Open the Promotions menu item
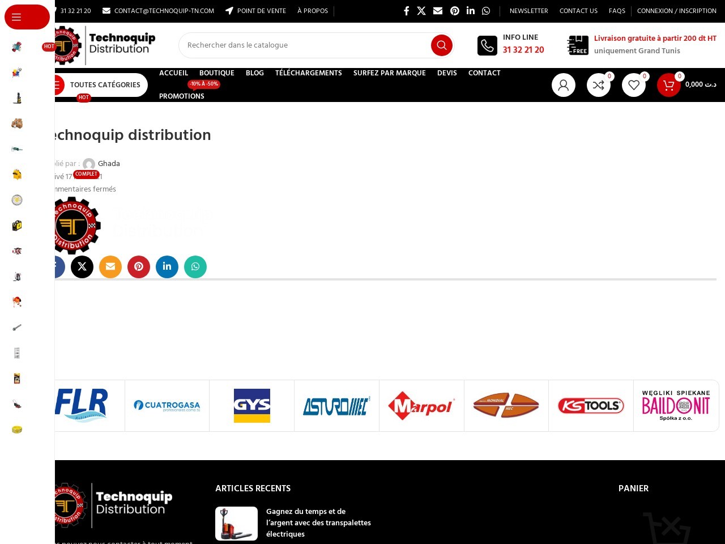 (182, 96)
